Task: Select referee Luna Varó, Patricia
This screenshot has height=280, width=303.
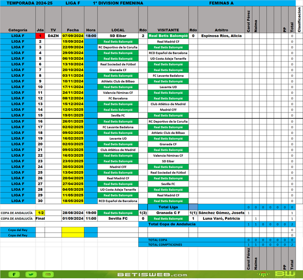Action: pos(221,218)
